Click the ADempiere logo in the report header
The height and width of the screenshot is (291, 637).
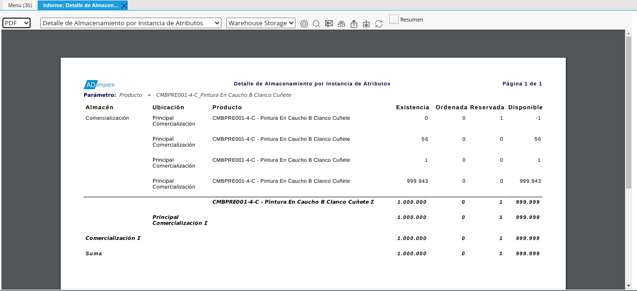coord(99,84)
